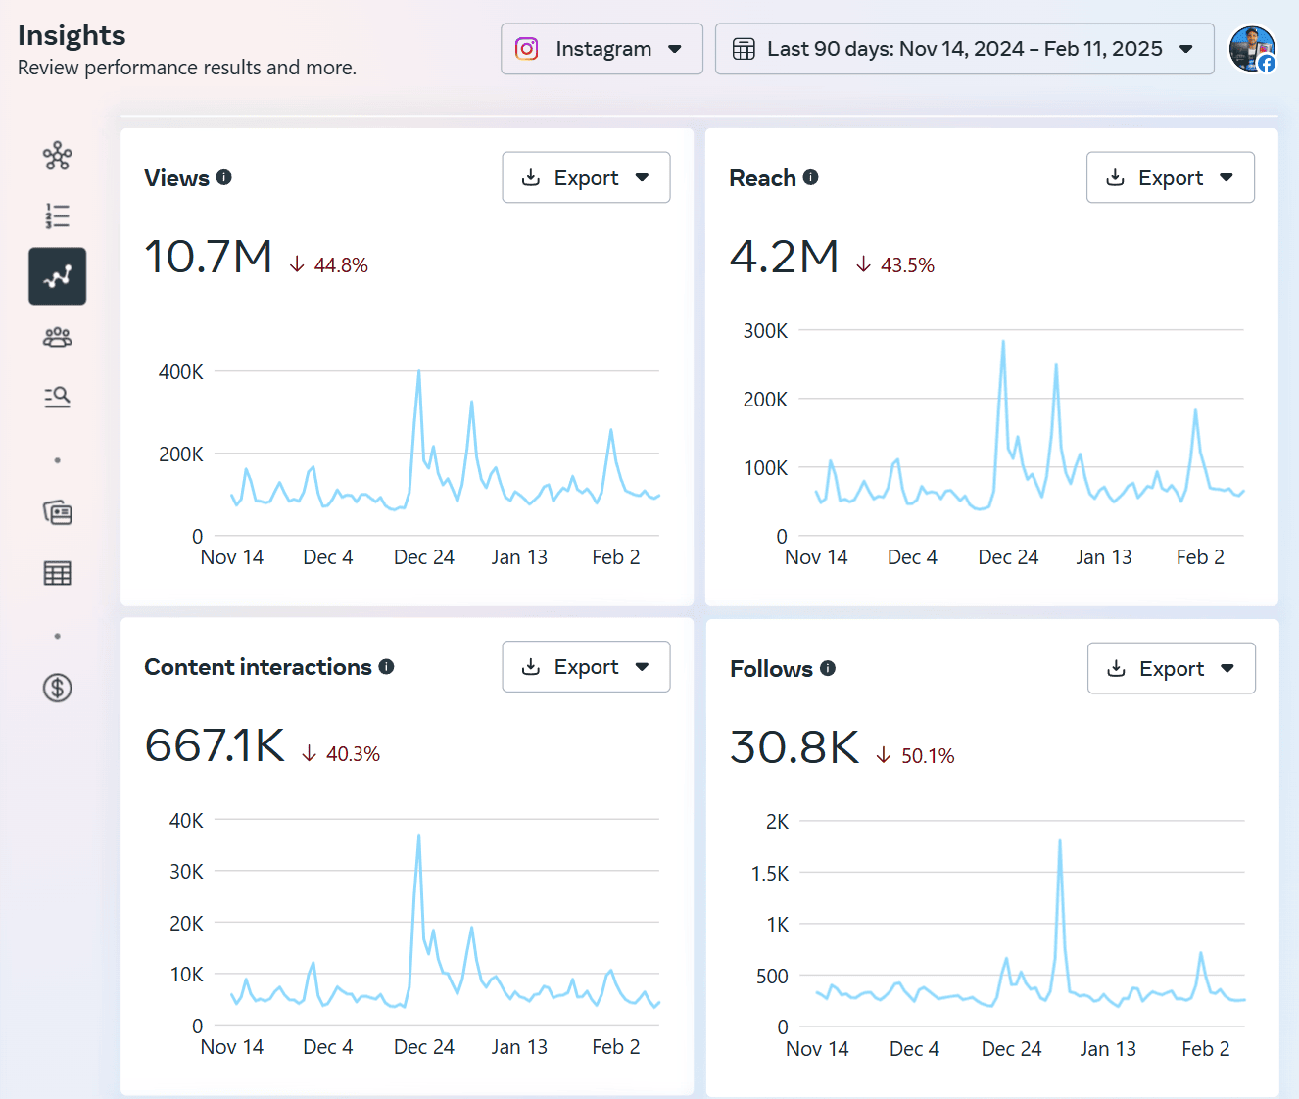Open the Last 90 days date range picker
Viewport: 1299px width, 1099px height.
tap(964, 49)
